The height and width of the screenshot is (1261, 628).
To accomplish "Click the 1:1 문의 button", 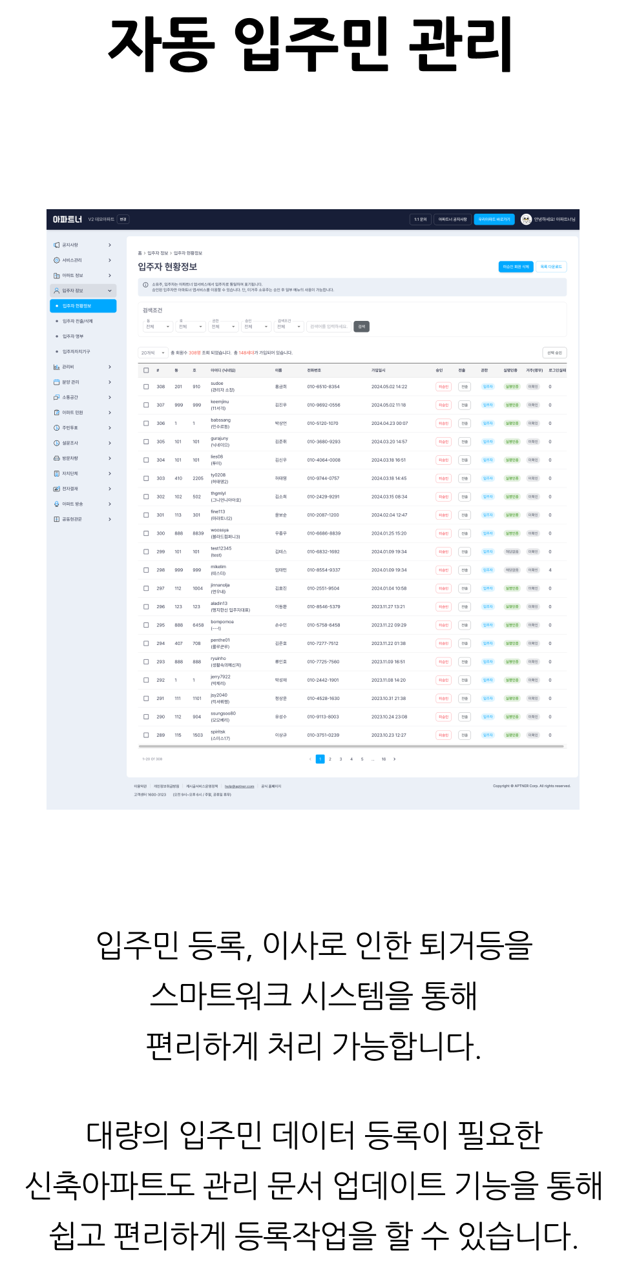I will click(x=421, y=220).
